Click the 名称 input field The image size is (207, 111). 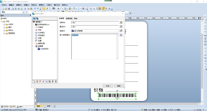click(95, 22)
